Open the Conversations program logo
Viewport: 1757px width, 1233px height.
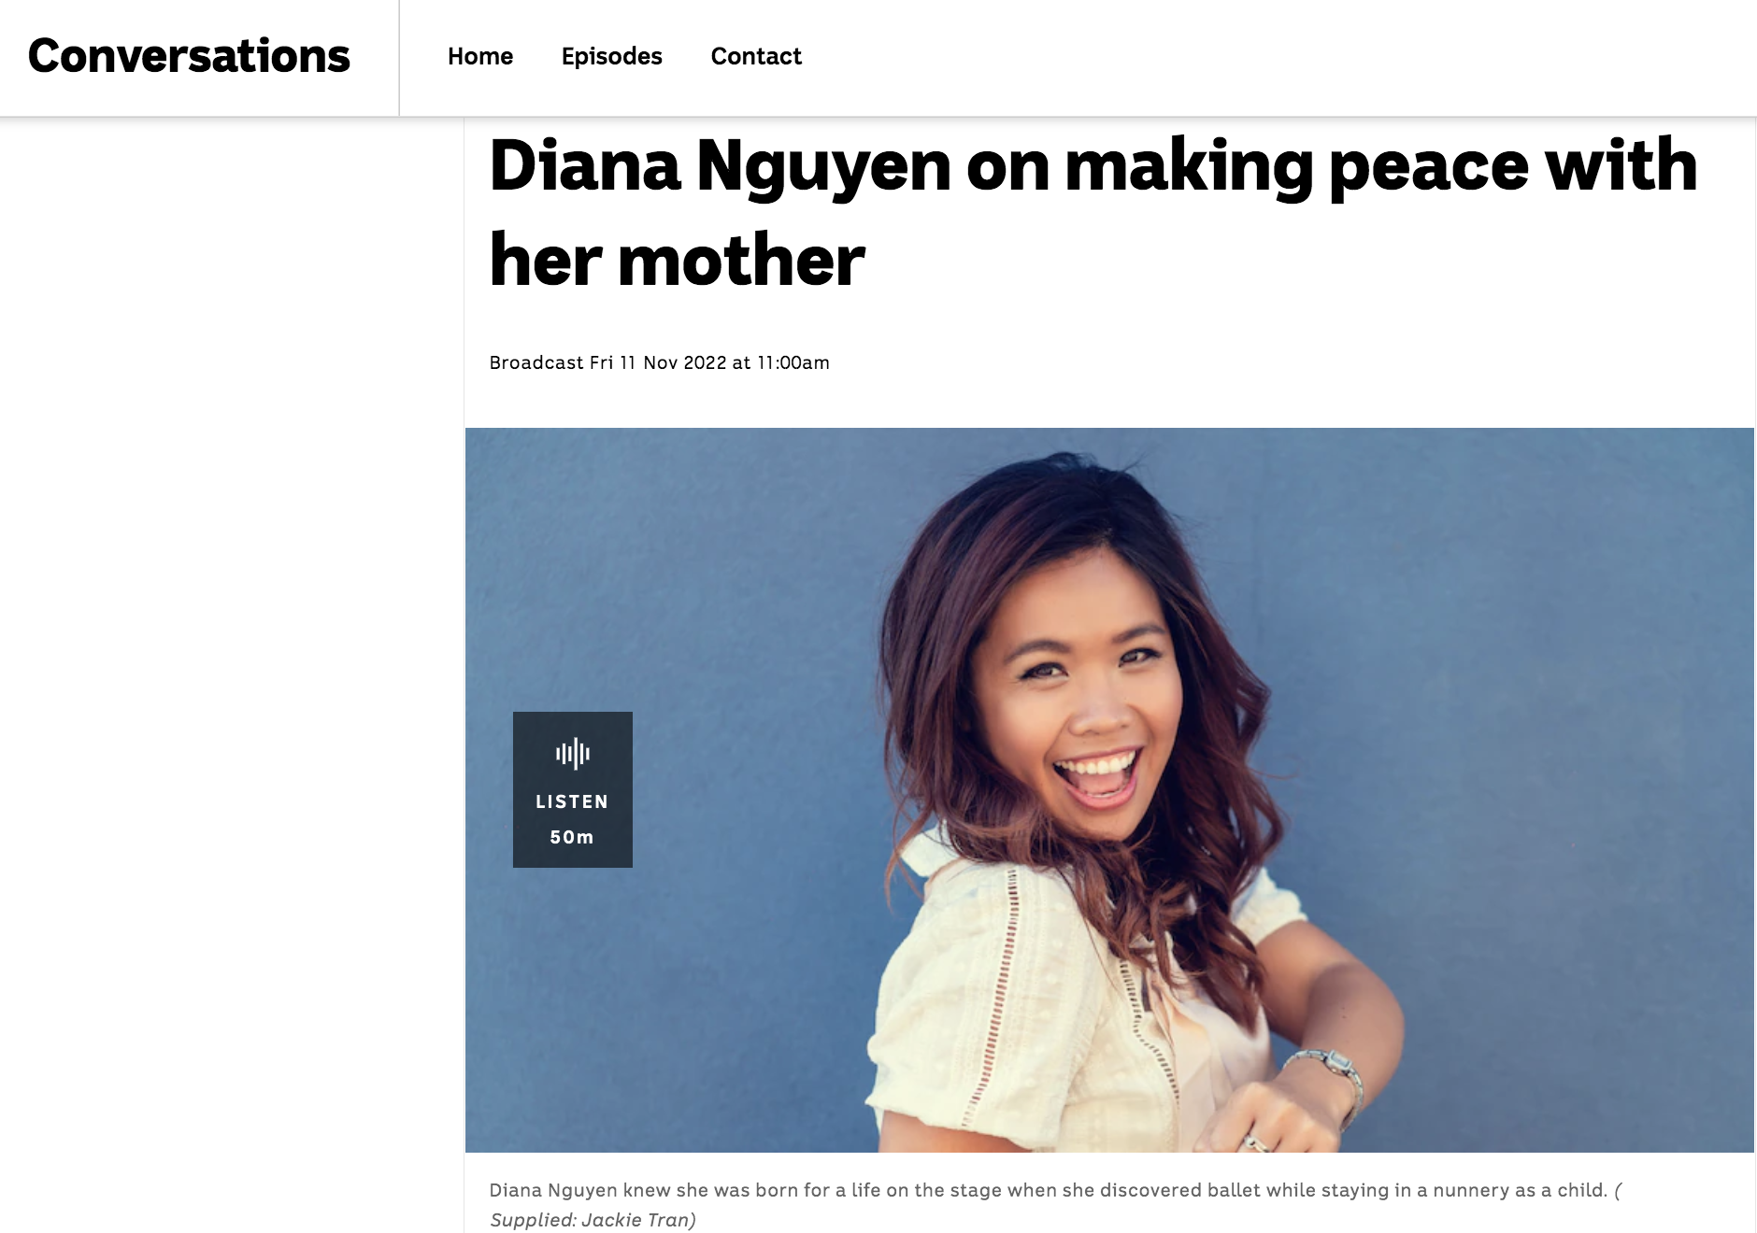189,56
